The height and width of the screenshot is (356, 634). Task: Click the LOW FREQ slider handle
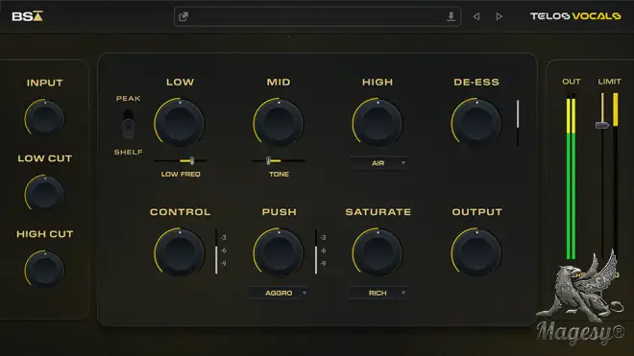click(192, 161)
